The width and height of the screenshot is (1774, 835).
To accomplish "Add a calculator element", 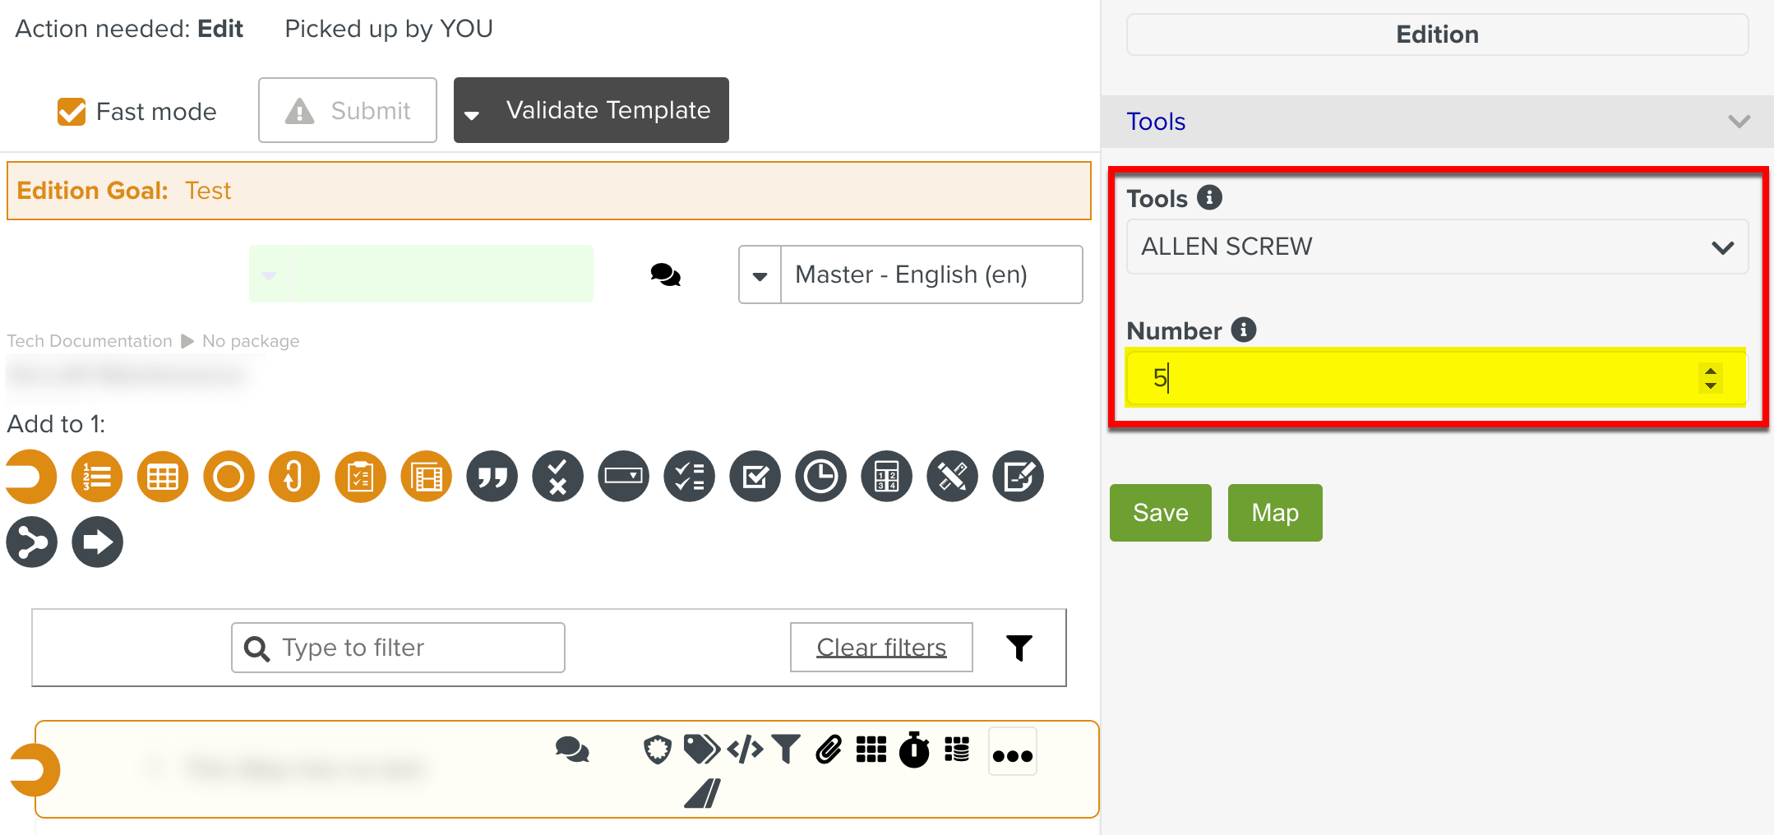I will pyautogui.click(x=886, y=477).
